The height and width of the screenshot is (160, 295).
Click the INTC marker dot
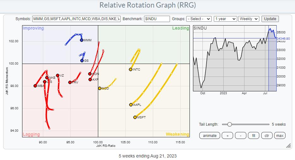tap(130, 69)
